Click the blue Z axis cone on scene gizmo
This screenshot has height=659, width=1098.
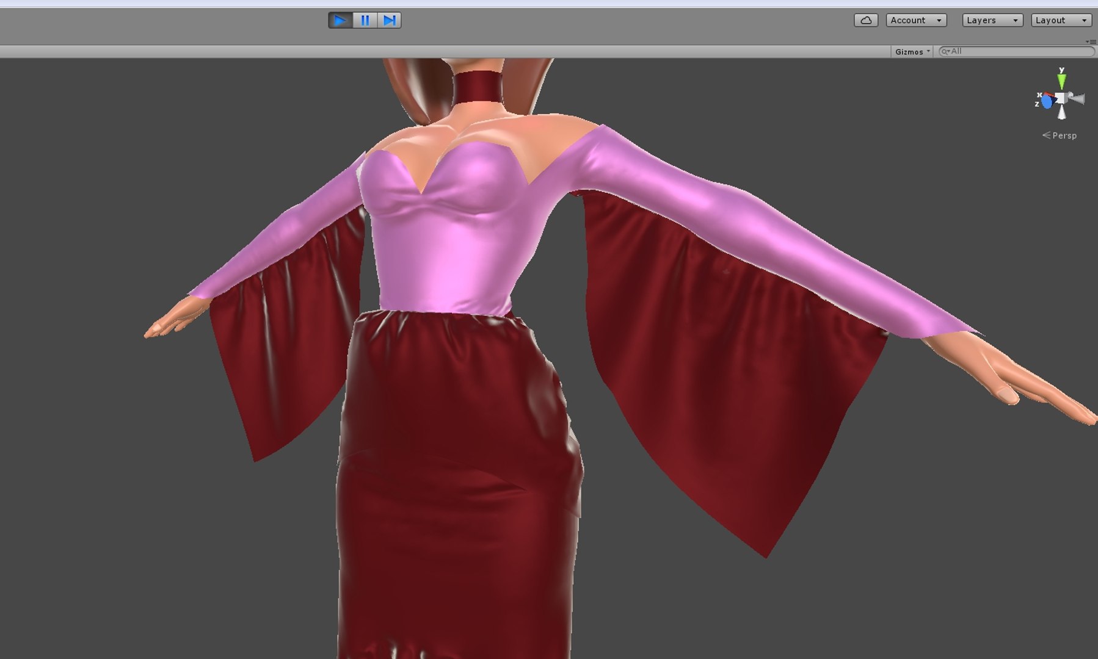[x=1047, y=101]
